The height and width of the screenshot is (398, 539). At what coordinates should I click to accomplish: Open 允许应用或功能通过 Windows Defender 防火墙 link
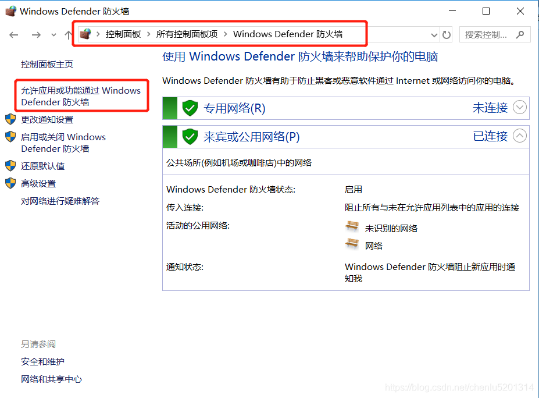[80, 96]
